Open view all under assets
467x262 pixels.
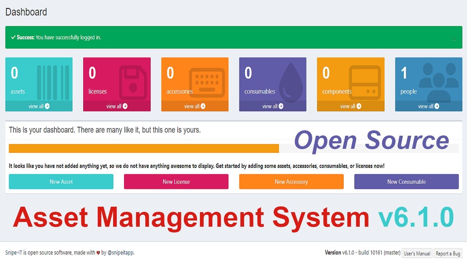(39, 106)
